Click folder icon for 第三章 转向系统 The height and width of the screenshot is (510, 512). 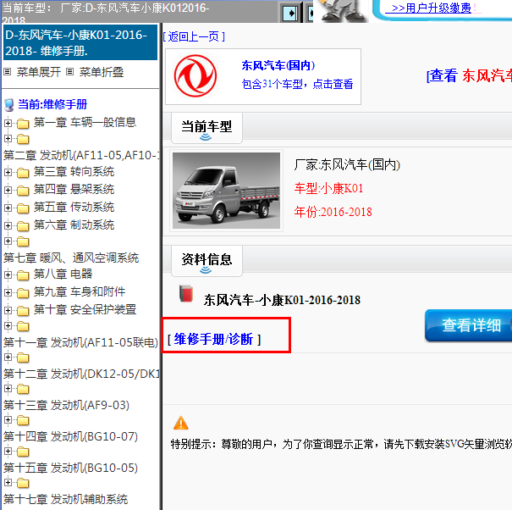(23, 173)
